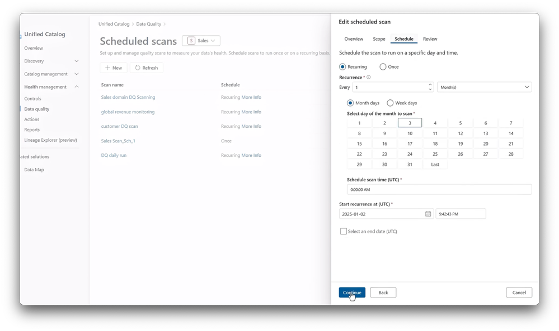Choose the Week days radio option

390,103
